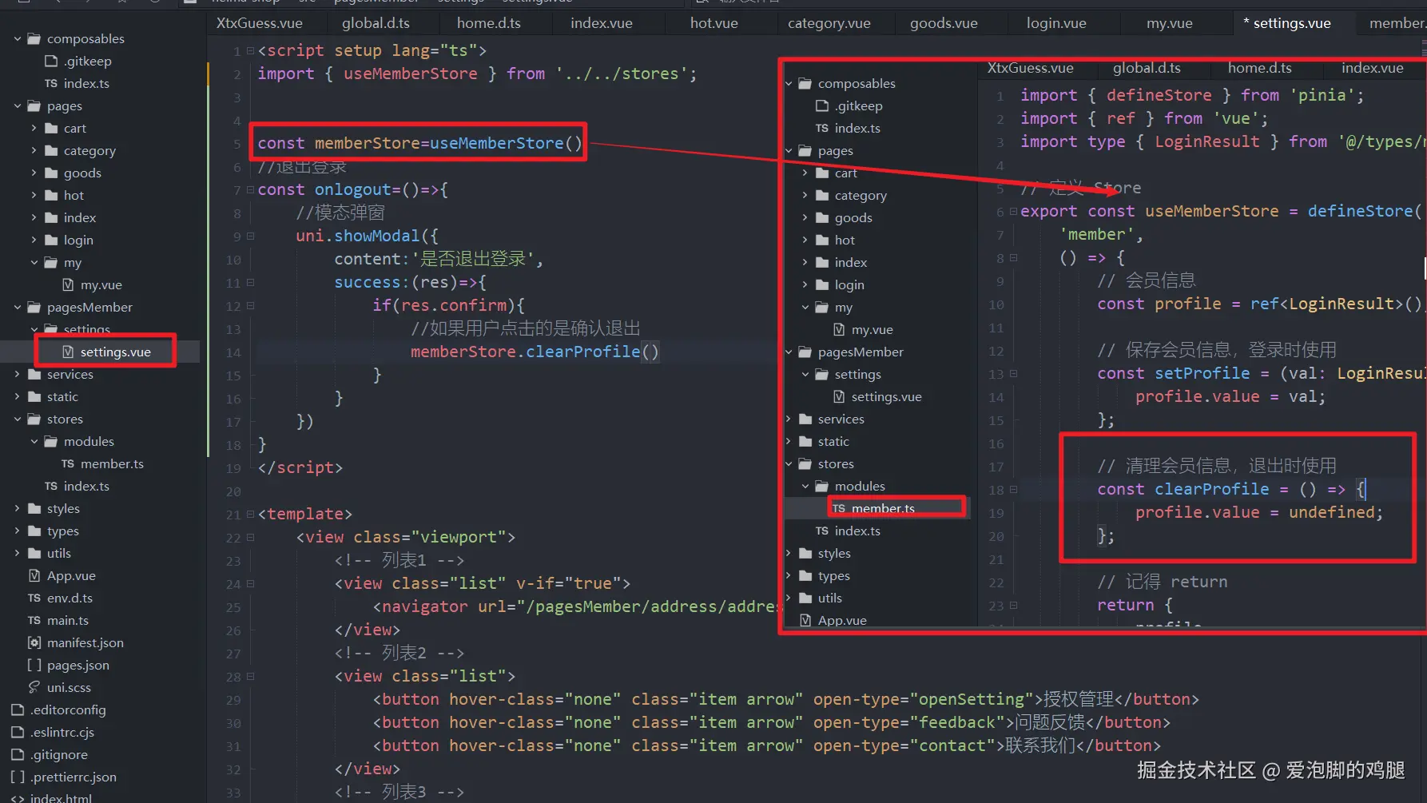Image resolution: width=1427 pixels, height=803 pixels.
Task: Expand the utils folder chevron in main tree
Action: pyautogui.click(x=18, y=553)
